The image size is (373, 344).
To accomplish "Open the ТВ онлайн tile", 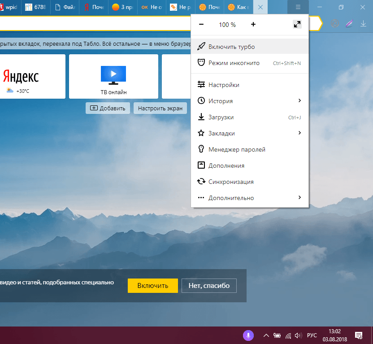I will pyautogui.click(x=113, y=76).
